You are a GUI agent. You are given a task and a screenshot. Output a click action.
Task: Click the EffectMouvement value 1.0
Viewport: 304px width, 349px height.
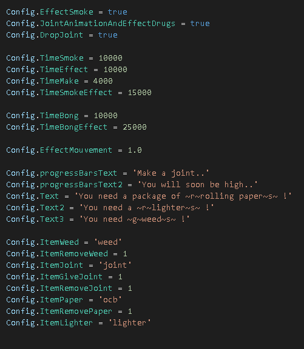[135, 150]
